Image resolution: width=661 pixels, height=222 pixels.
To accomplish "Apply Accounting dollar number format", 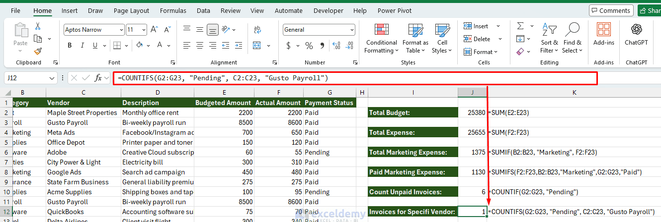I will click(289, 46).
